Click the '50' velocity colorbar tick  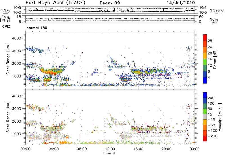[x=210, y=109]
